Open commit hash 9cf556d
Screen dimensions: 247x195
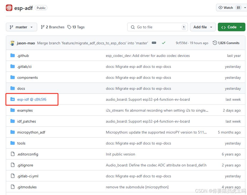181,43
